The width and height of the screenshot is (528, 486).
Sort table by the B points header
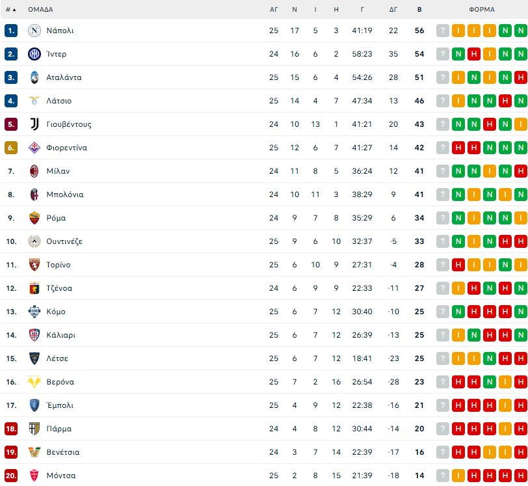coord(419,10)
